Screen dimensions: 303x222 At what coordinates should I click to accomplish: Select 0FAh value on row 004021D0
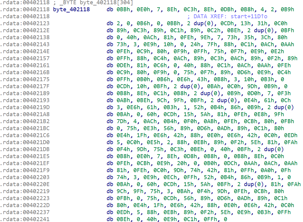(x=291, y=142)
